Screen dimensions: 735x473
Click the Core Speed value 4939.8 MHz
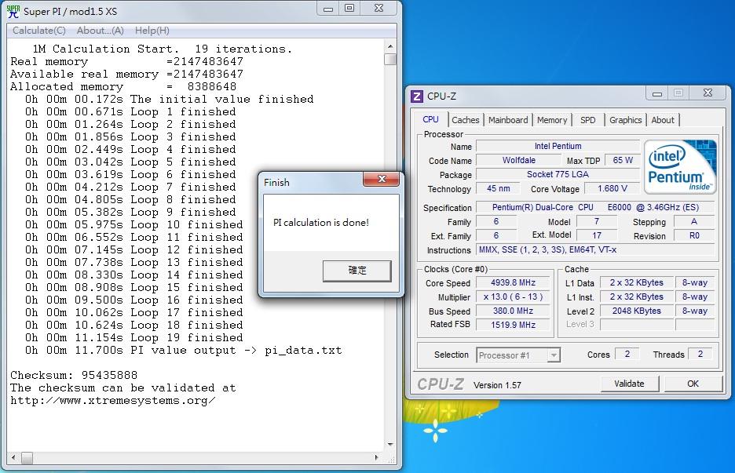[513, 283]
